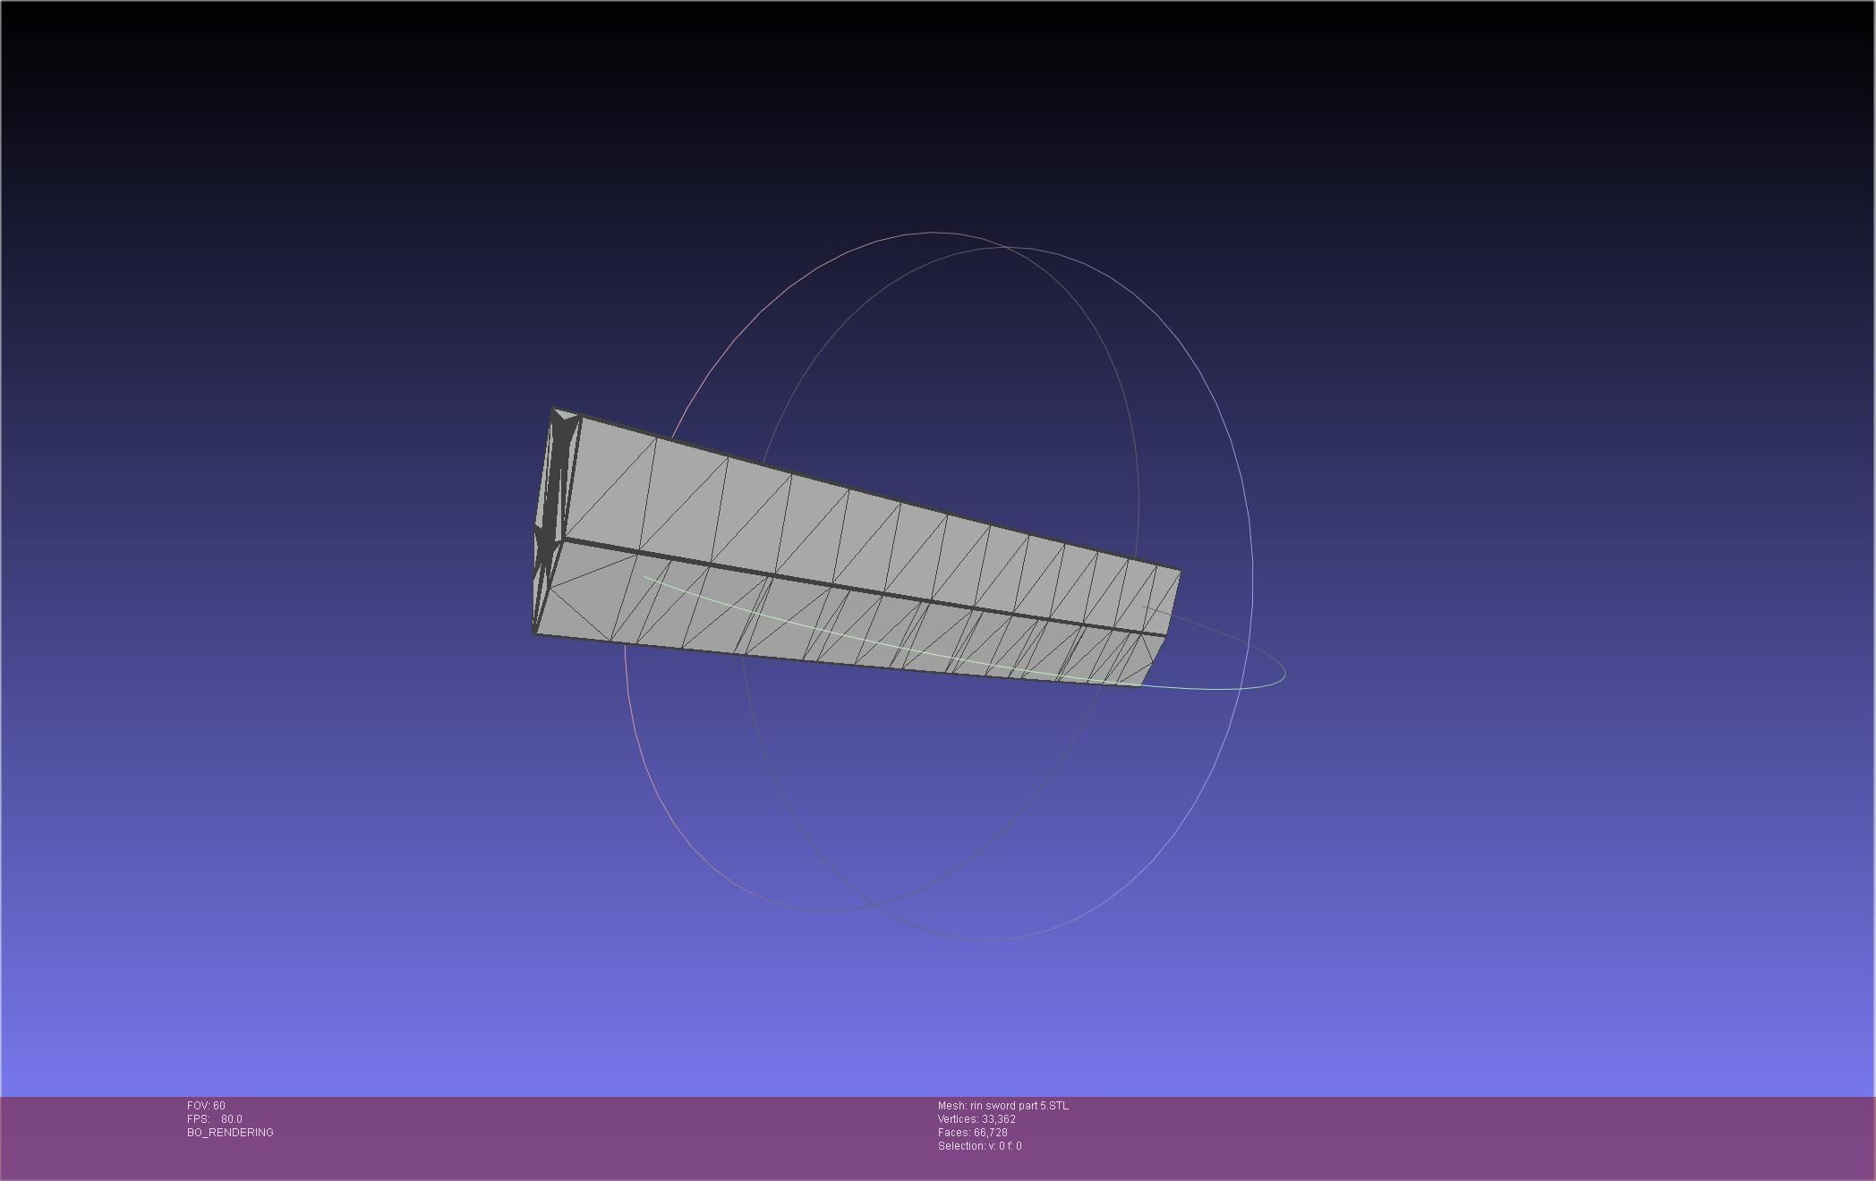Image resolution: width=1876 pixels, height=1181 pixels.
Task: Click the Vertices: 33,362 info line
Action: (x=976, y=1119)
